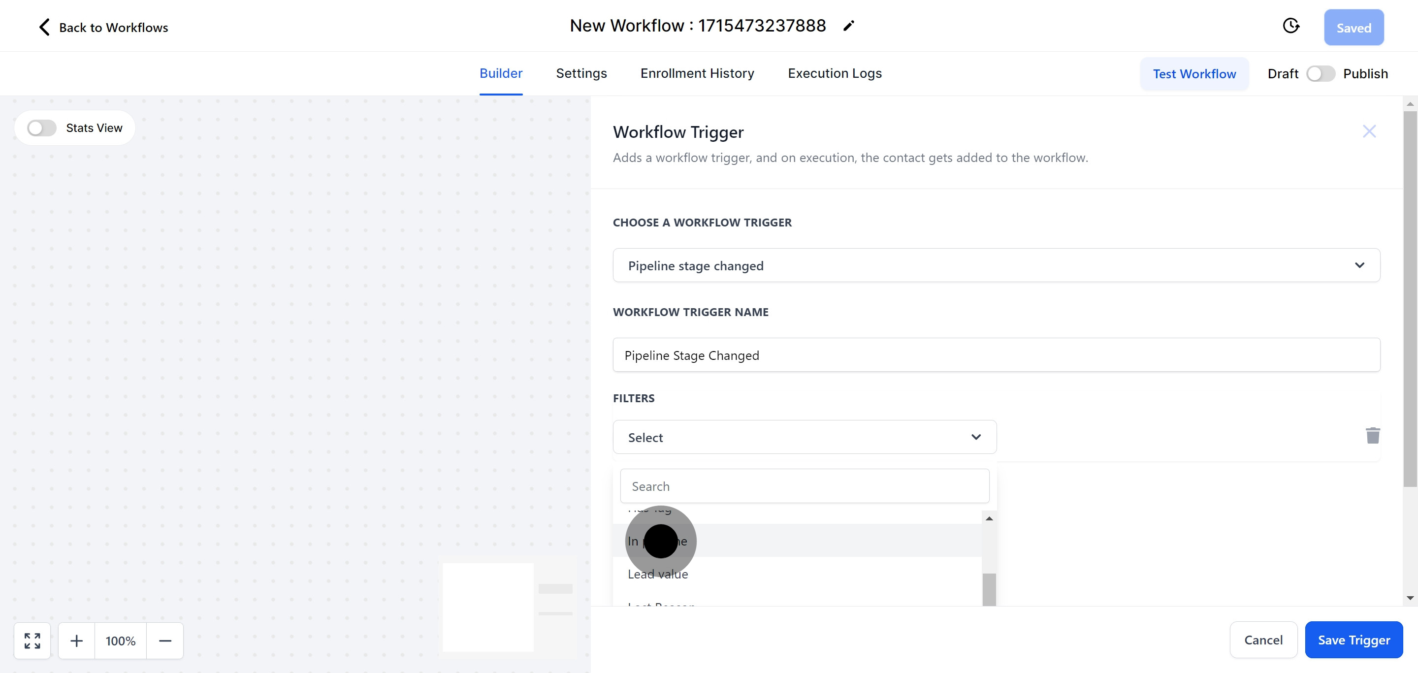Open the Enrollment History tab
Viewport: 1418px width, 673px height.
click(x=697, y=74)
